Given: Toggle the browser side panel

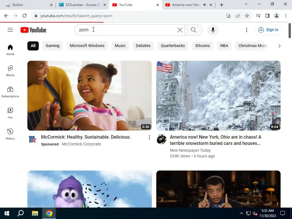Looking at the screenshot, I should pos(267,16).
